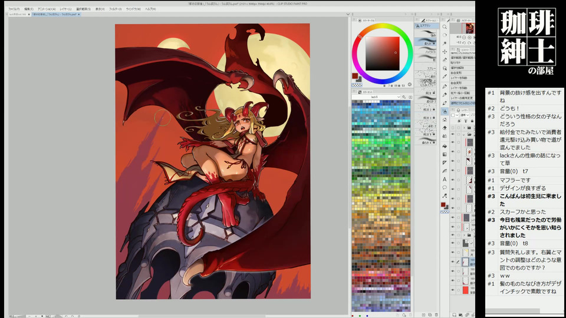Select the highlighted Airbrush tool
566x318 pixels.
[445, 111]
